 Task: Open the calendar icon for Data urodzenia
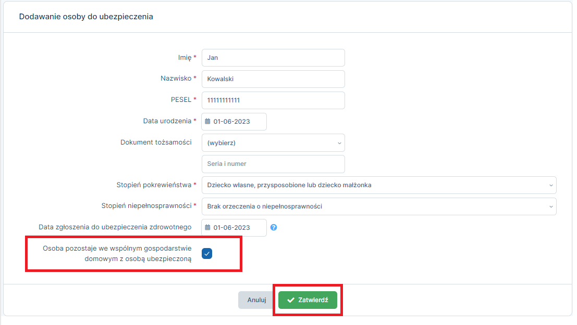click(x=207, y=122)
